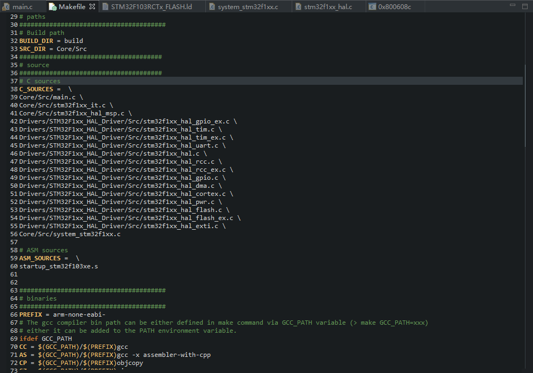Click line number 38 in the gutter
Image resolution: width=533 pixels, height=373 pixels.
tap(13, 89)
